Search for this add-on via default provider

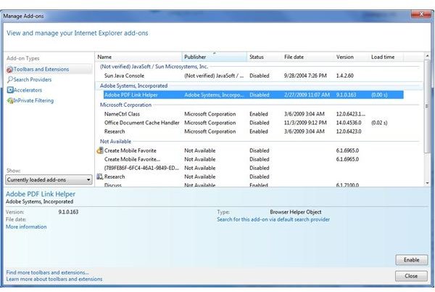point(273,219)
